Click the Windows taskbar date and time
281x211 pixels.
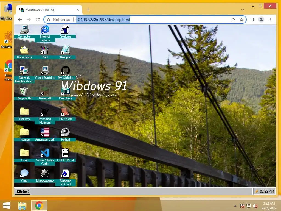pyautogui.click(x=269, y=206)
